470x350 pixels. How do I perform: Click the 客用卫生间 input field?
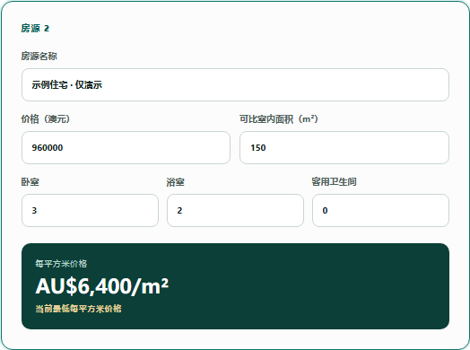380,211
